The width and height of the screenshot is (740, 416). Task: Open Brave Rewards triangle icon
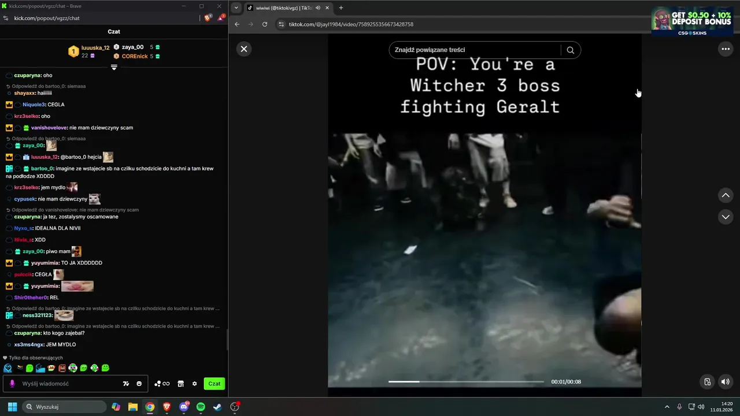tap(221, 18)
